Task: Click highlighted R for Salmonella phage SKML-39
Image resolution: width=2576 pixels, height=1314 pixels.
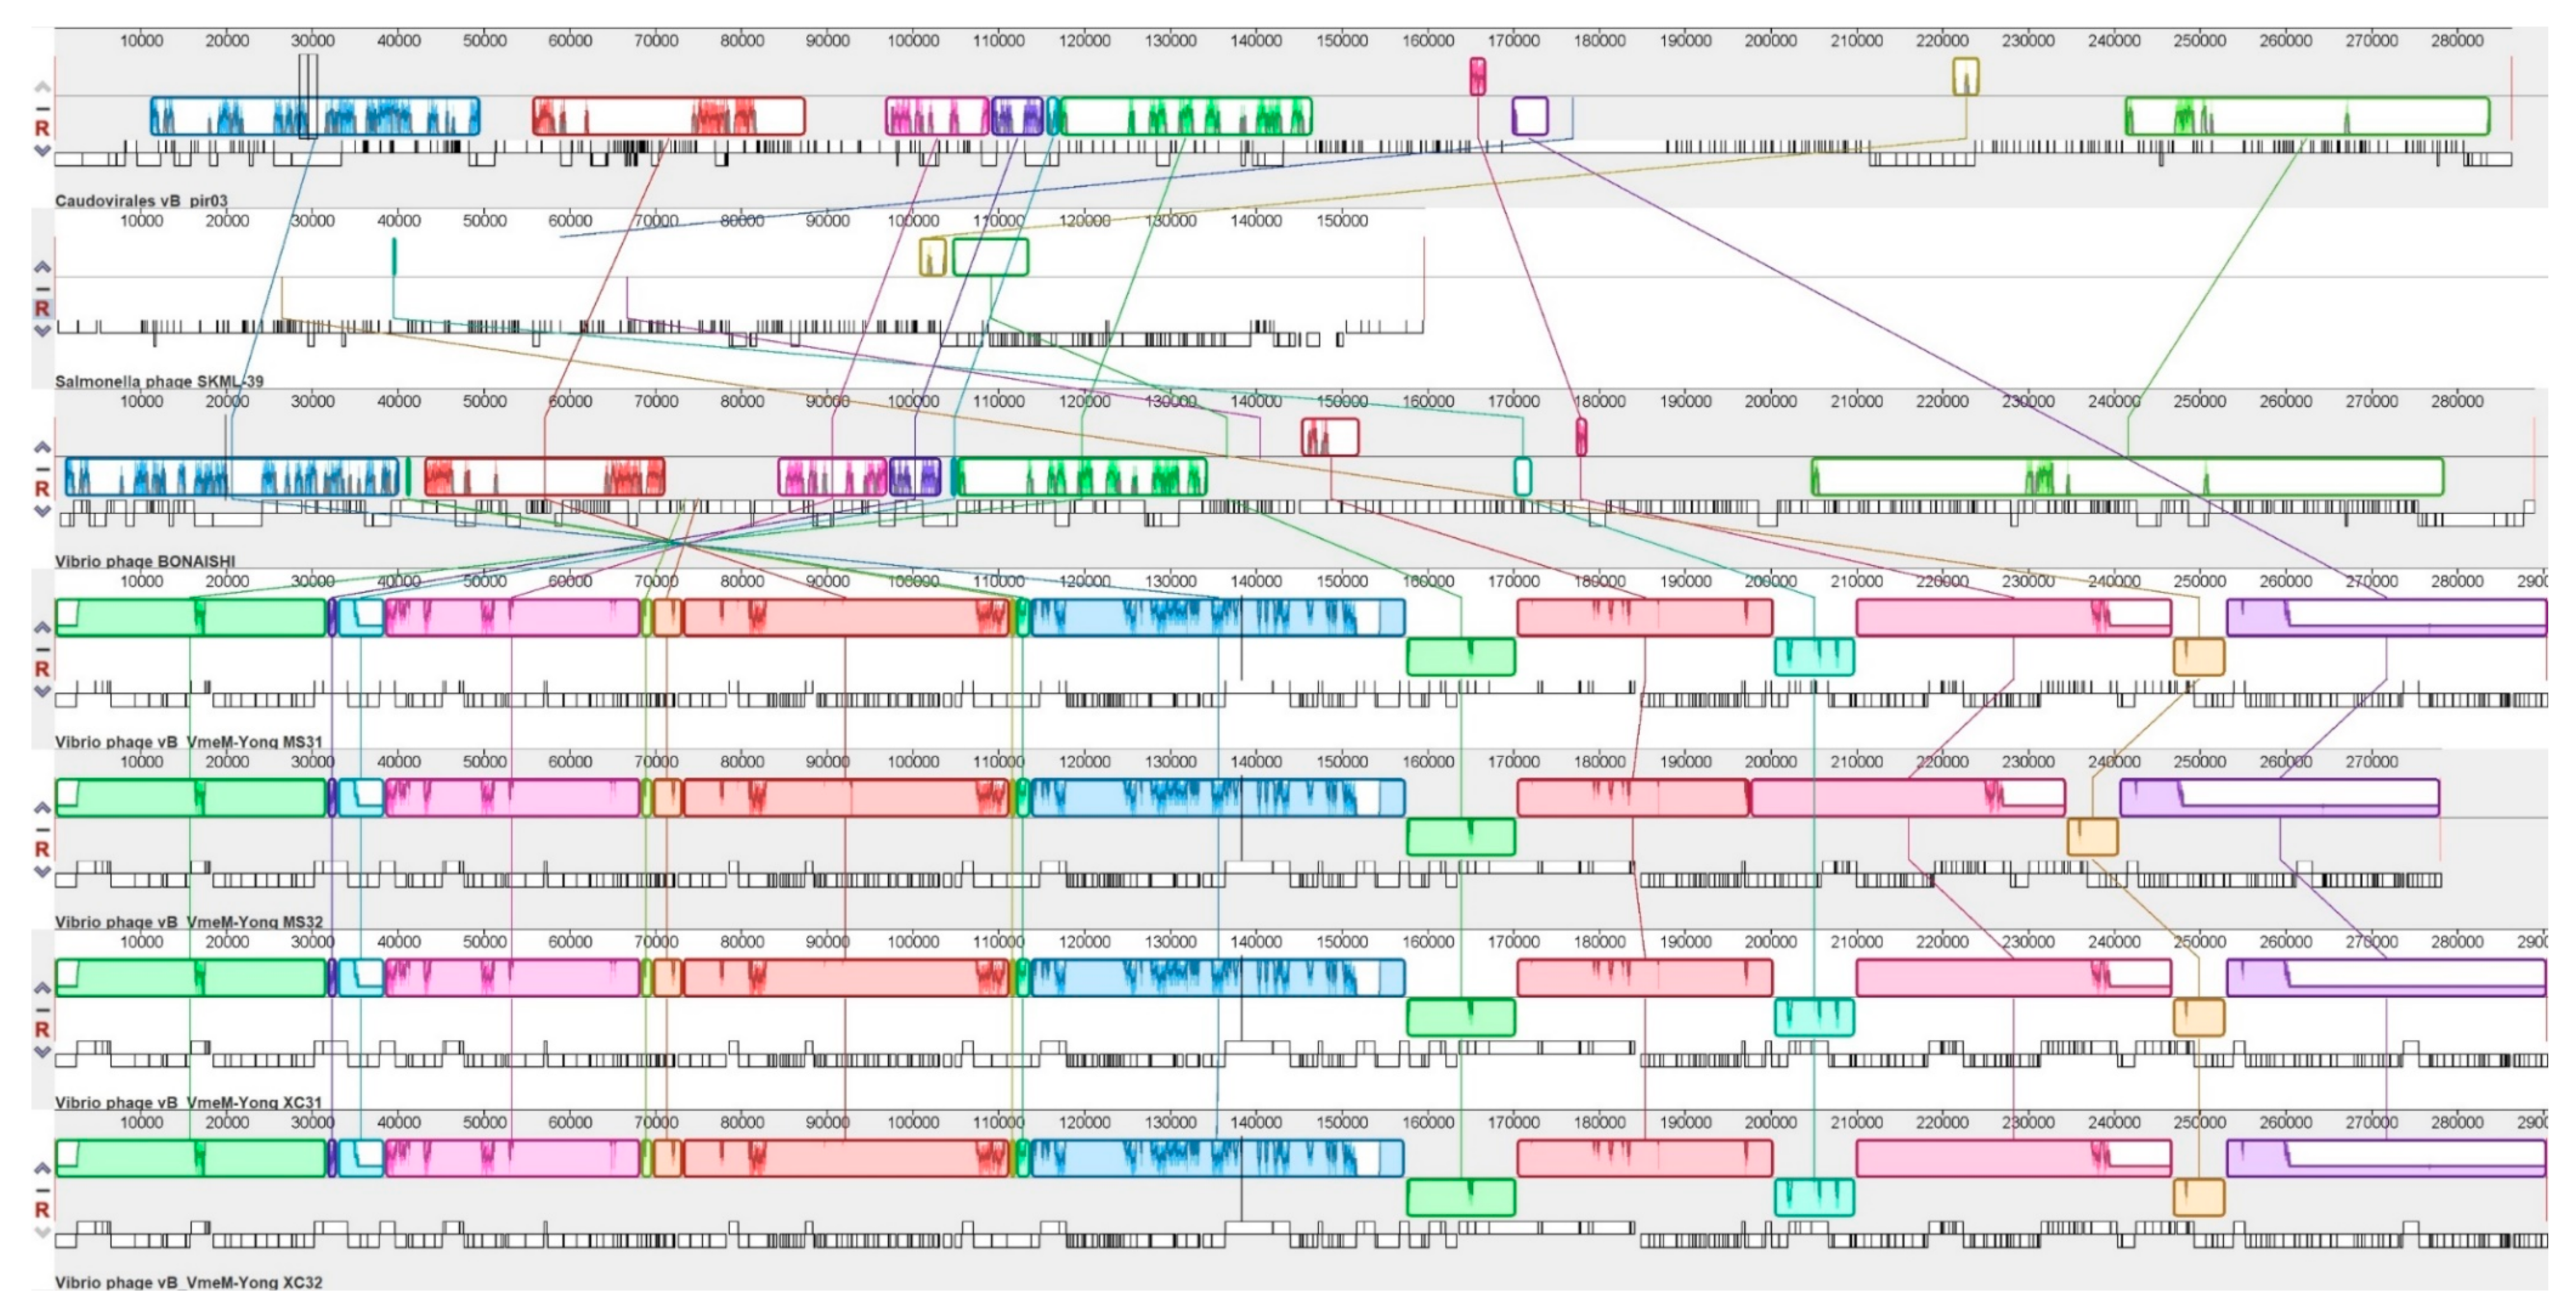Action: pos(42,308)
